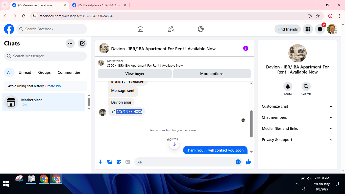Go back in browser history

coord(6,16)
